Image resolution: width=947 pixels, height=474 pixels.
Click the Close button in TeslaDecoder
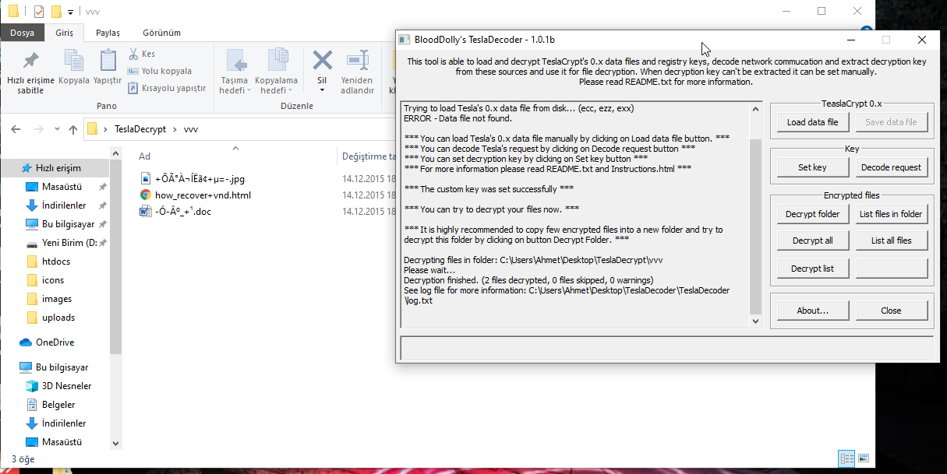point(892,311)
